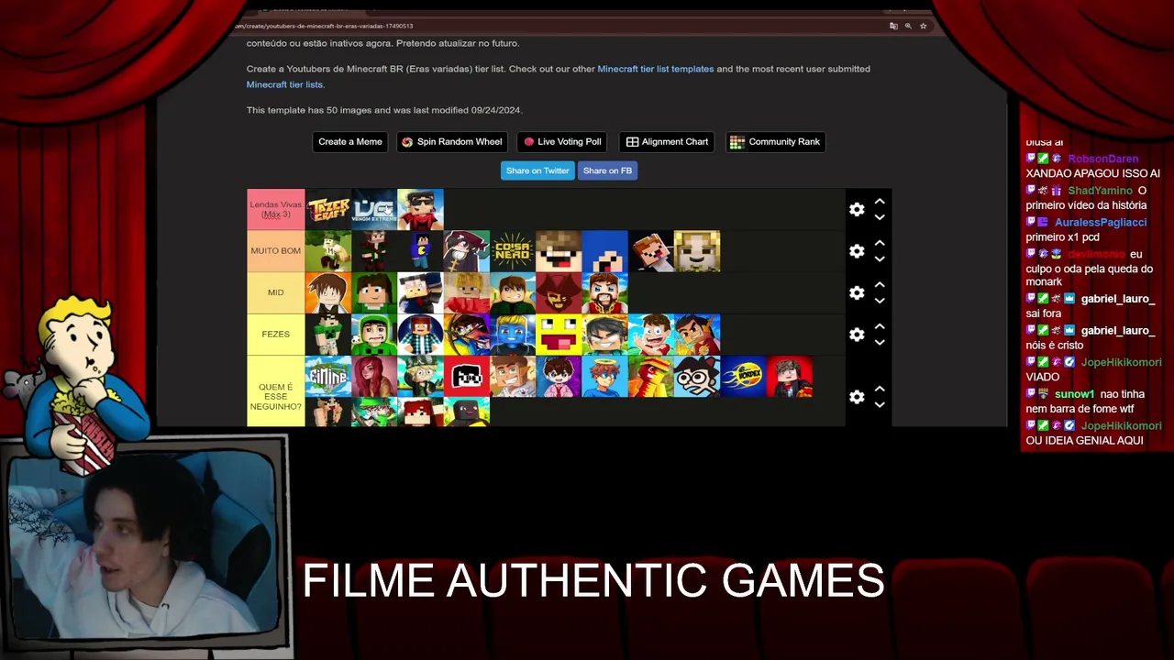Open the Minecraft tier list templates link
Image resolution: width=1174 pixels, height=660 pixels.
click(656, 69)
